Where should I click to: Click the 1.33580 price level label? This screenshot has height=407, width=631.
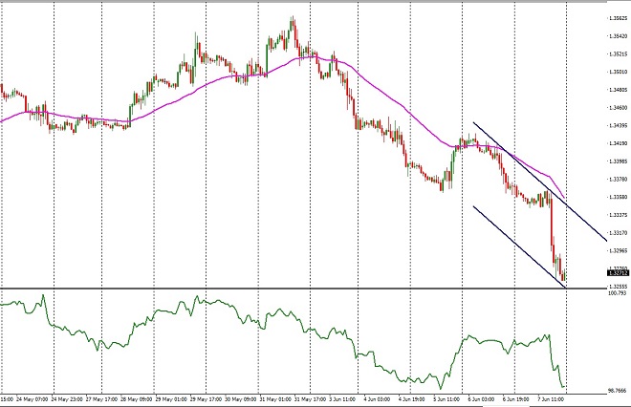(x=619, y=197)
